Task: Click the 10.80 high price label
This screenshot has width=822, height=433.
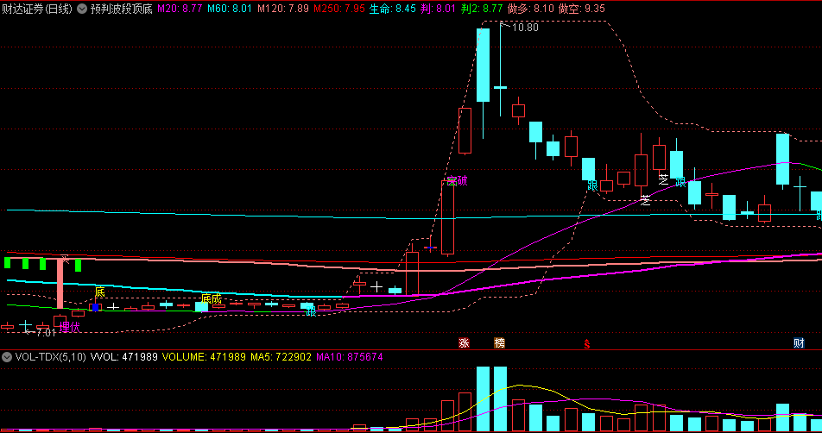Action: tap(525, 28)
